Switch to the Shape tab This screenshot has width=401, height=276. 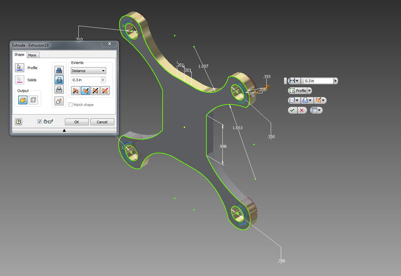tap(19, 55)
